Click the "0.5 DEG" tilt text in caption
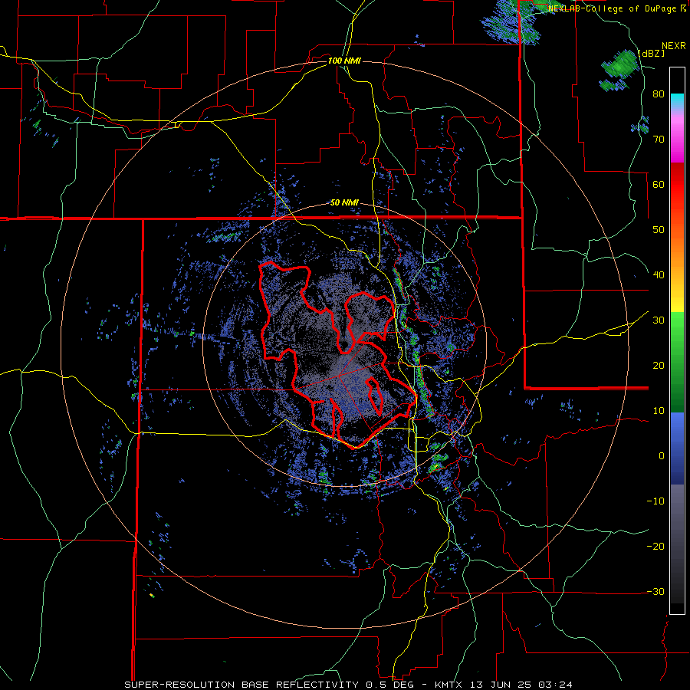Image resolution: width=690 pixels, height=690 pixels. 391,685
